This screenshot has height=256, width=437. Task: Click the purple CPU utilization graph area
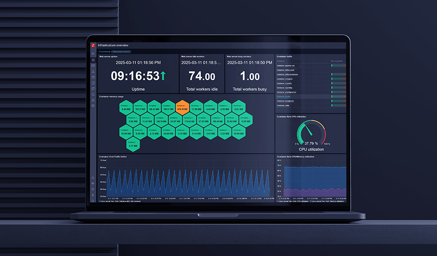(x=315, y=193)
